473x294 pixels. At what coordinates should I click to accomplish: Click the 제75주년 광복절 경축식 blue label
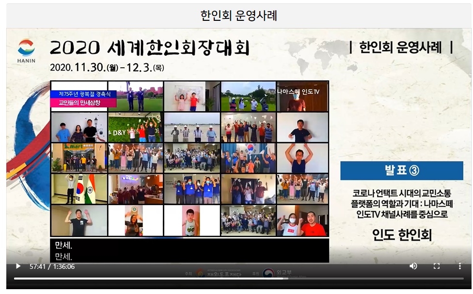[83, 94]
